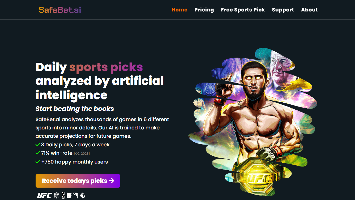Click the arrow on Receive todays picks

tap(112, 181)
